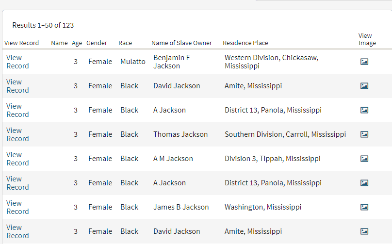
Task: Open View Record for A M Jackson
Action: click(x=17, y=159)
